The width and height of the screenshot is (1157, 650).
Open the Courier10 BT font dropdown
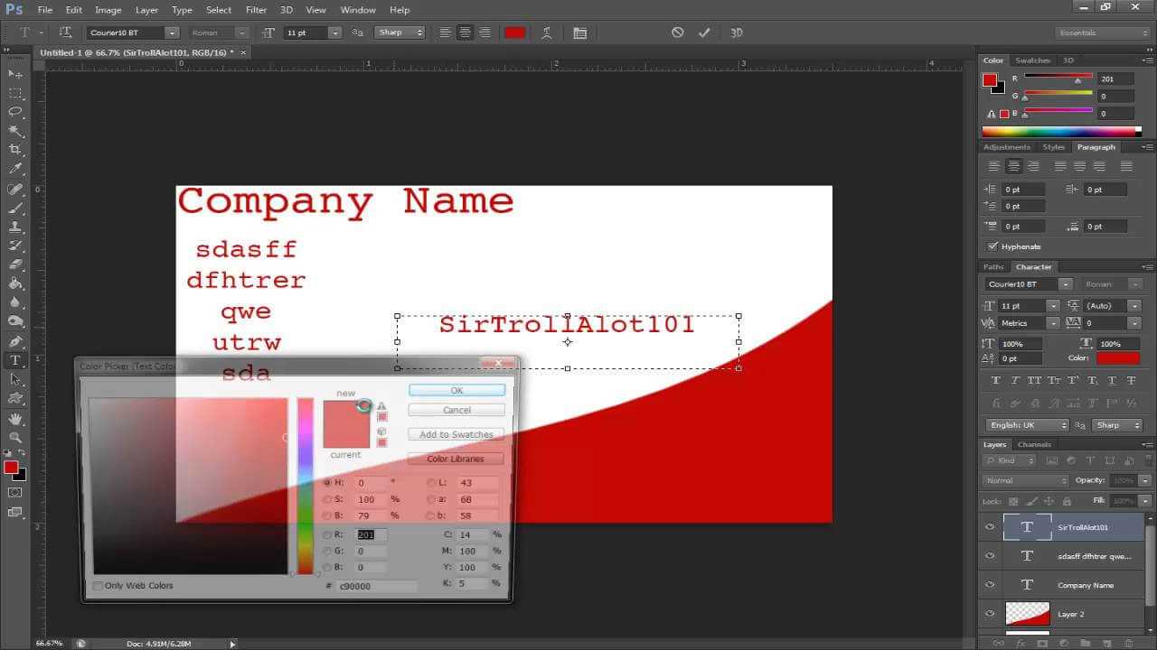click(x=172, y=32)
